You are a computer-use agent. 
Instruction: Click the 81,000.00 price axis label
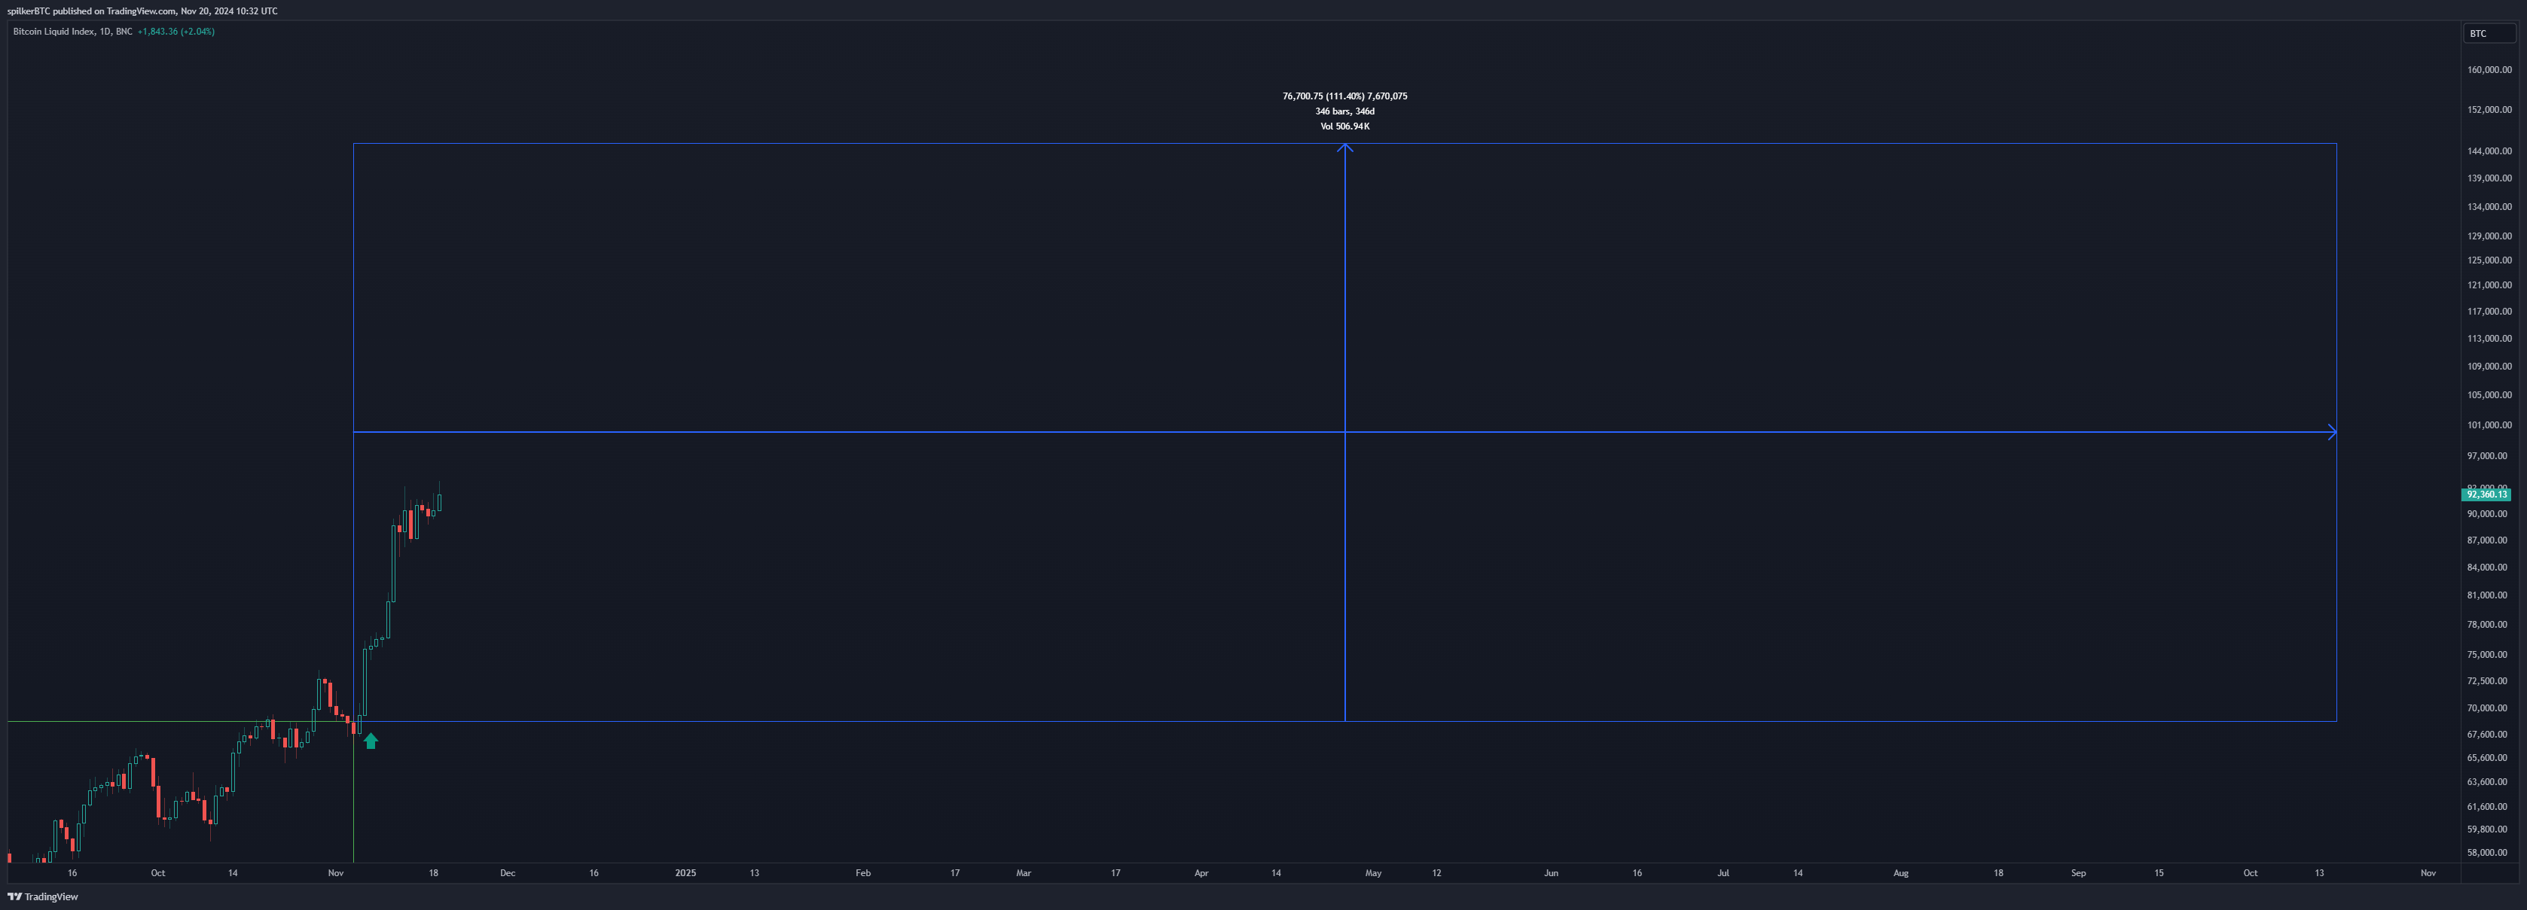point(2488,595)
